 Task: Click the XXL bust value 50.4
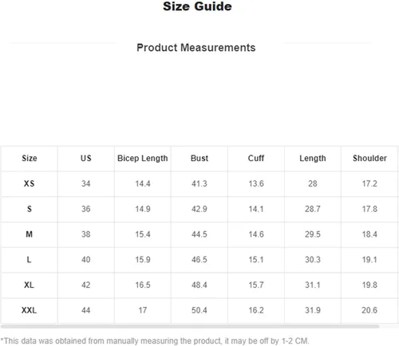point(199,310)
